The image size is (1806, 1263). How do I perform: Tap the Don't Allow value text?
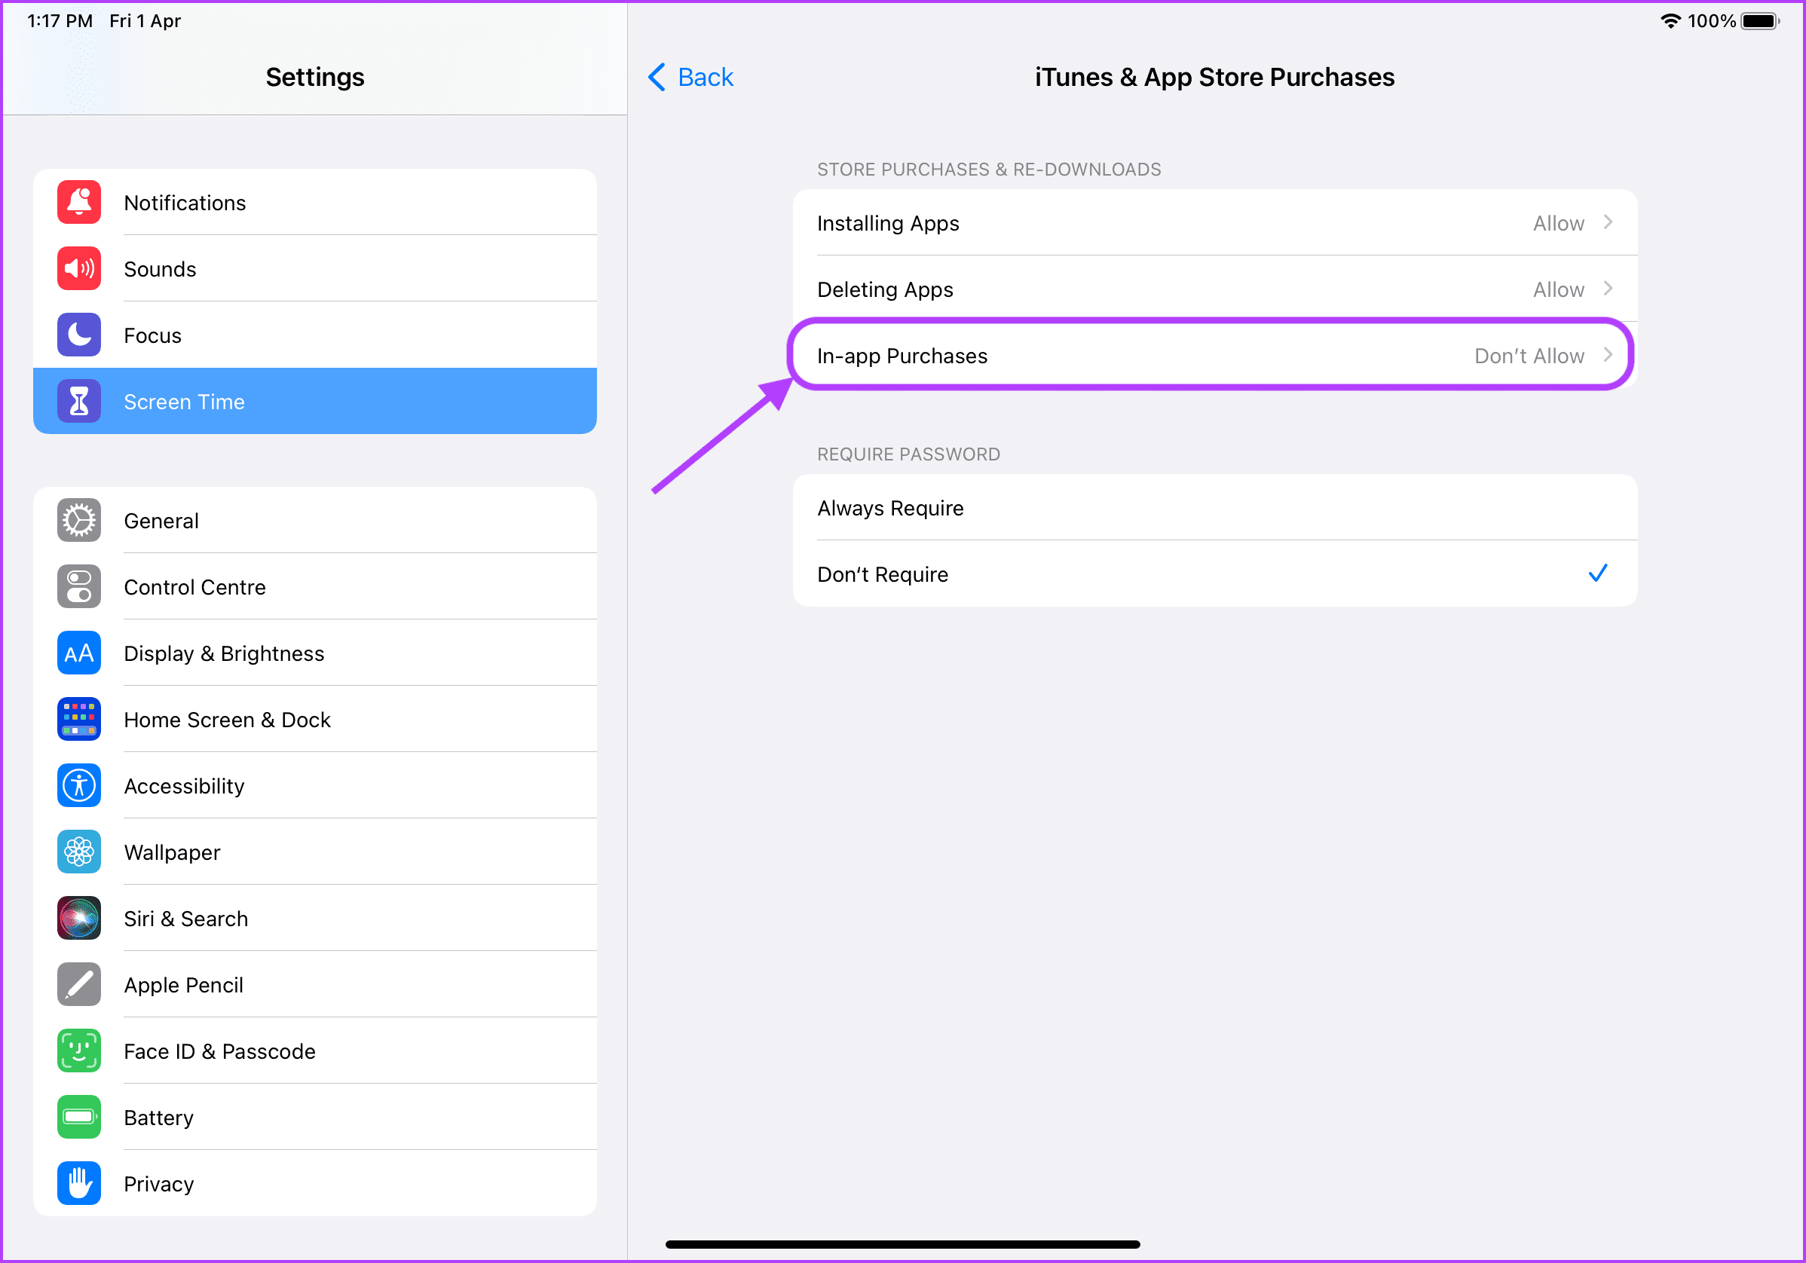point(1529,356)
